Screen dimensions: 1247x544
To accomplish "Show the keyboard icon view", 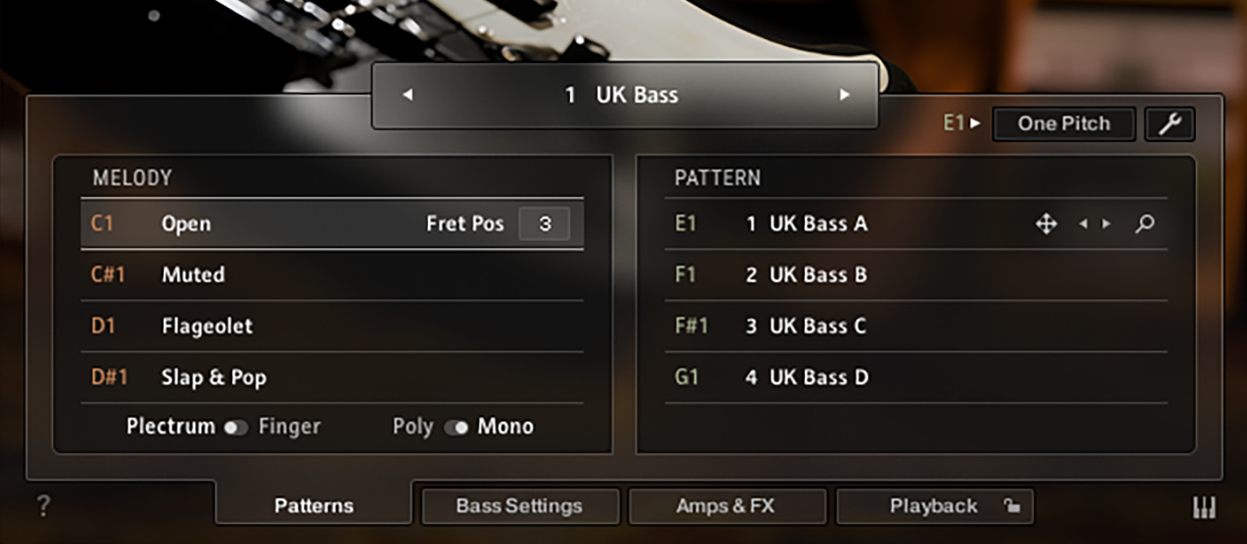I will 1205,508.
